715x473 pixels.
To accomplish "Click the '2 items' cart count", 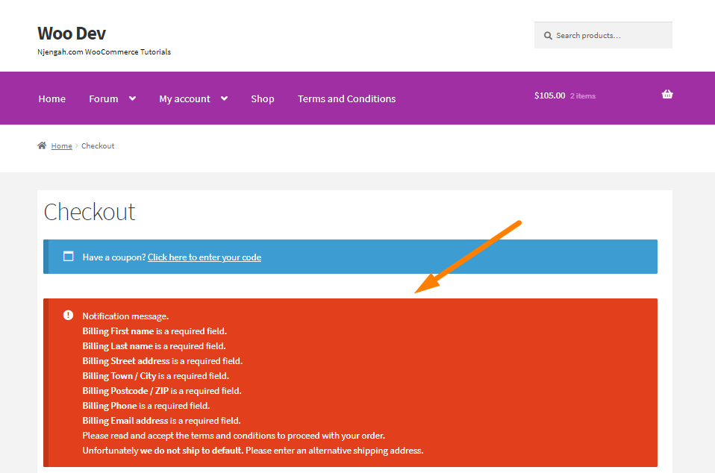I will tap(583, 96).
